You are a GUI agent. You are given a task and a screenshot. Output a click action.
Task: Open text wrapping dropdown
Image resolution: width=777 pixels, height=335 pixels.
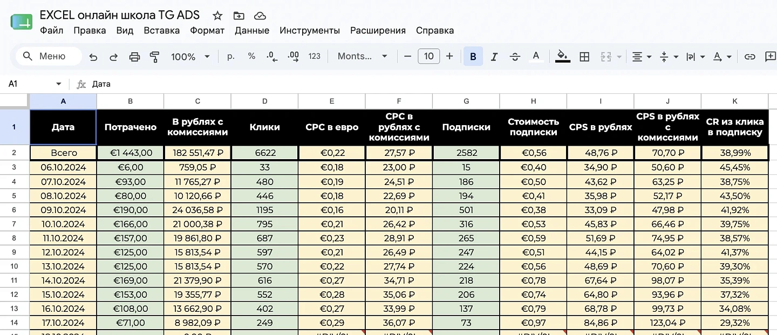click(x=696, y=56)
